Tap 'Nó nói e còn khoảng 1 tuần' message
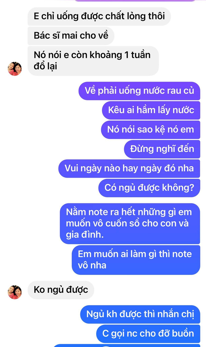This screenshot has width=206, height=347. click(x=93, y=61)
